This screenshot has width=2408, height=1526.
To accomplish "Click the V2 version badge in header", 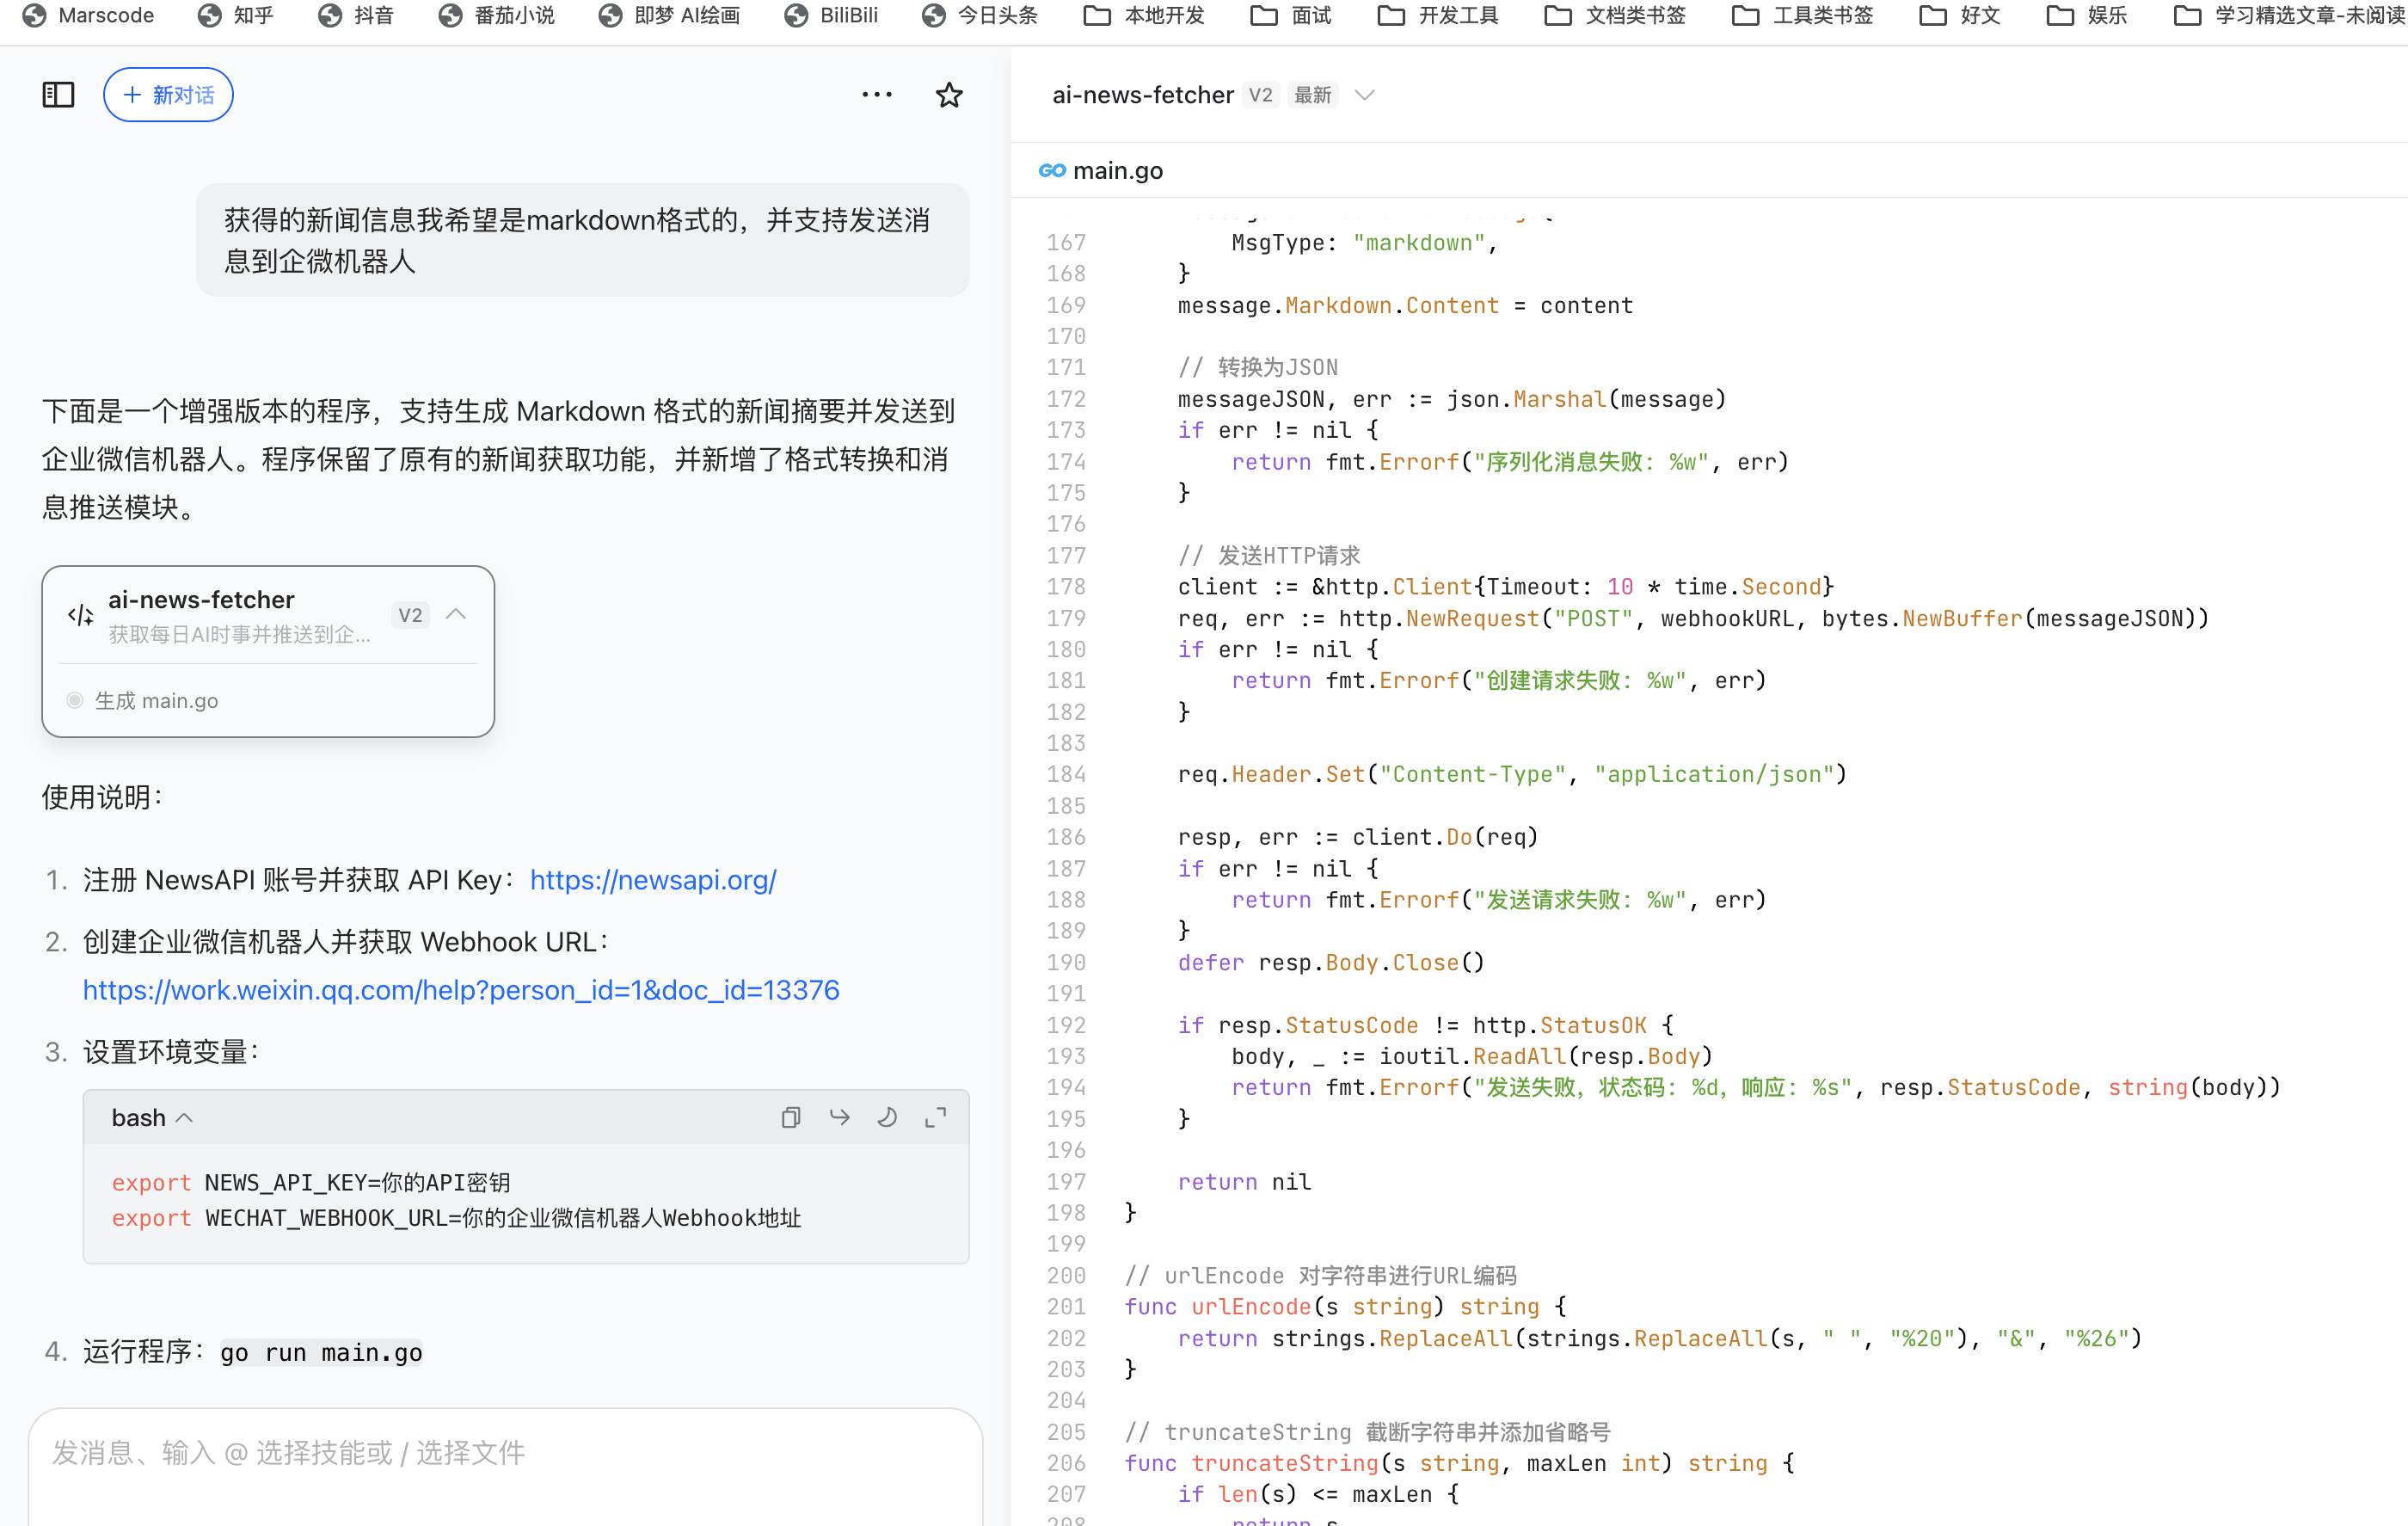I will (x=1260, y=95).
